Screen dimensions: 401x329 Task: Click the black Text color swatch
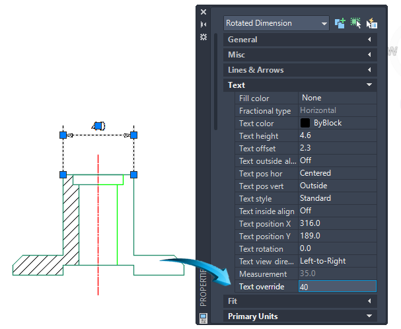pos(305,123)
